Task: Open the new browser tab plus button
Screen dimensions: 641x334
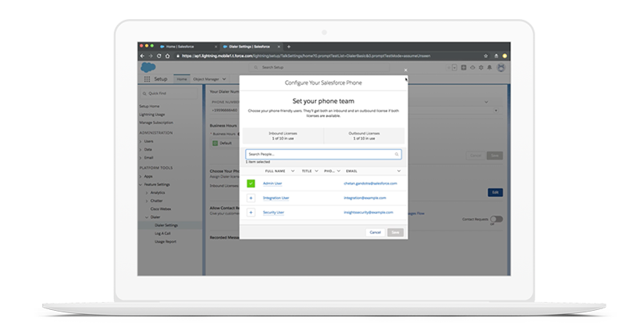Action: pos(288,46)
